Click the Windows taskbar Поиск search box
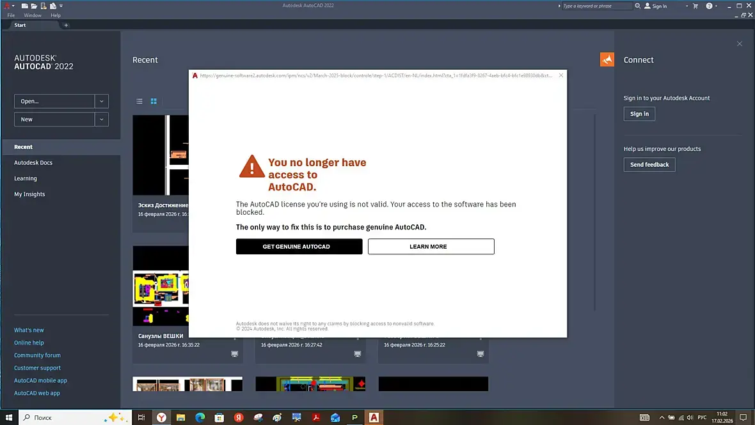 point(75,417)
